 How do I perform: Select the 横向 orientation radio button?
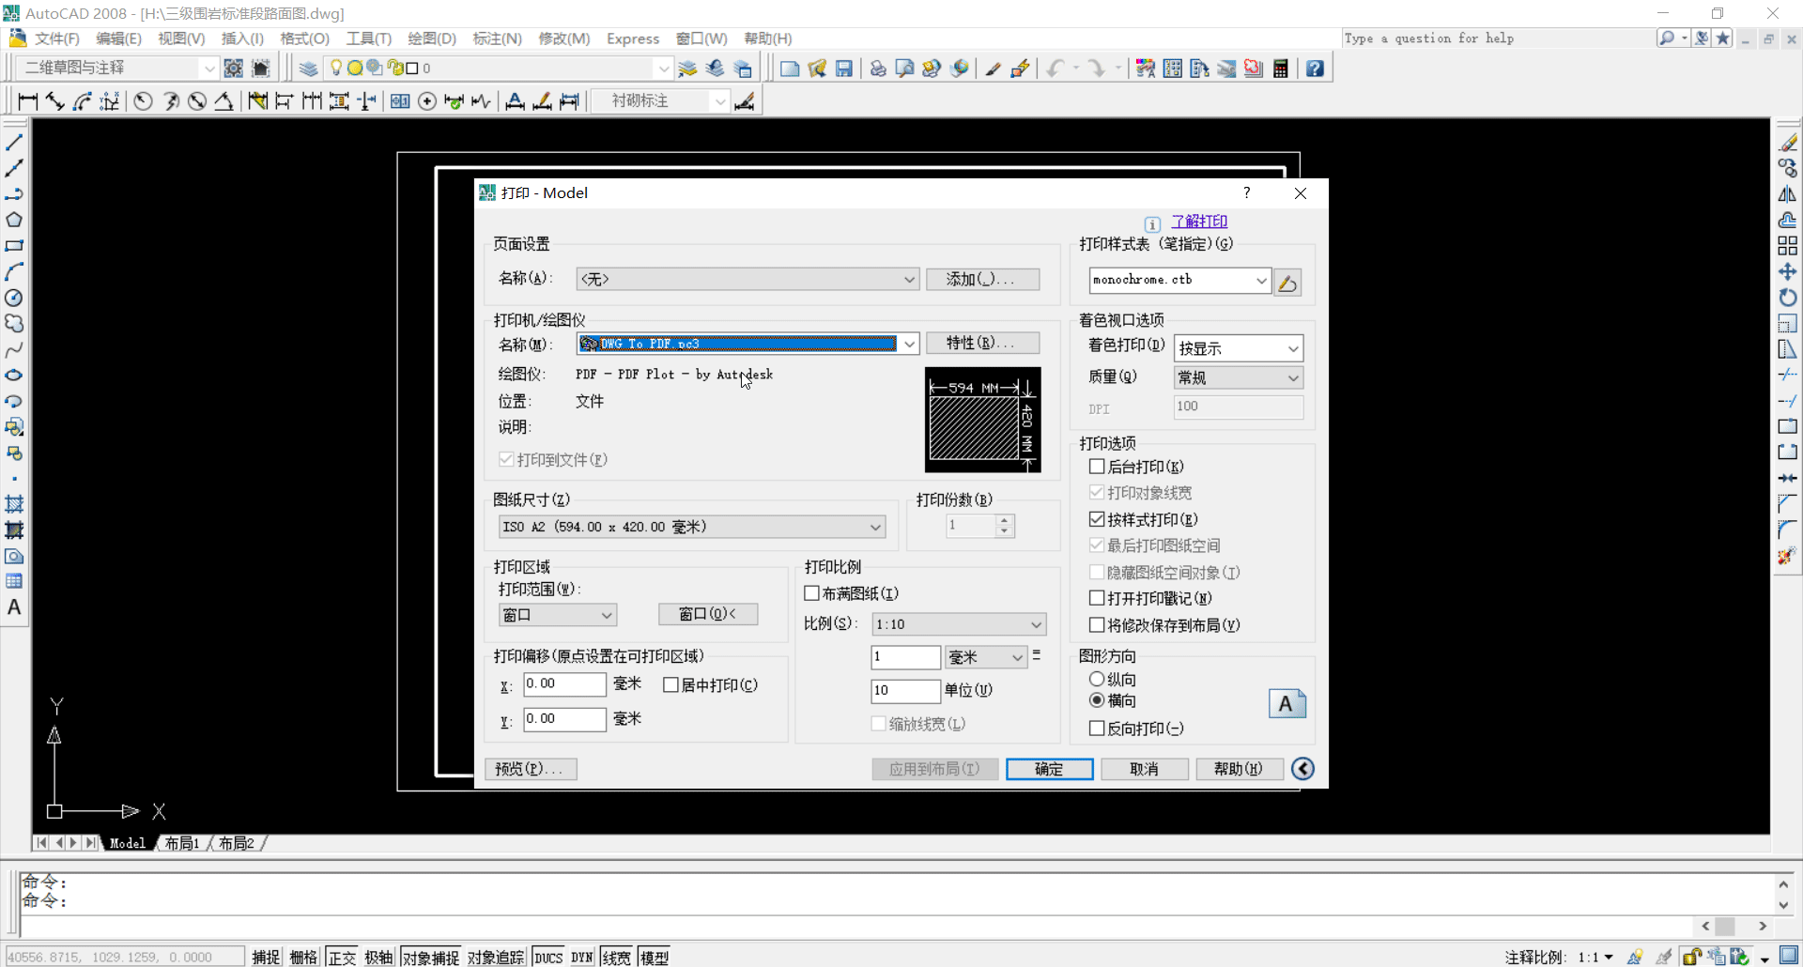(1096, 700)
